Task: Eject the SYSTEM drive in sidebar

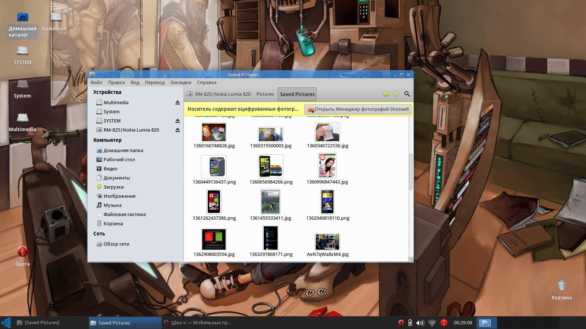Action: click(178, 121)
